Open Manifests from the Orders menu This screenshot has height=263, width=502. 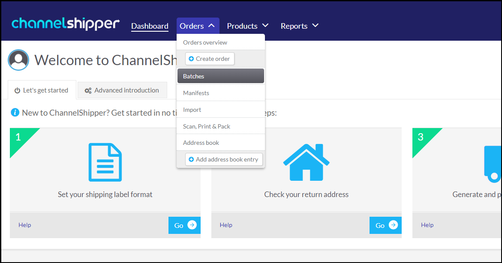220,93
